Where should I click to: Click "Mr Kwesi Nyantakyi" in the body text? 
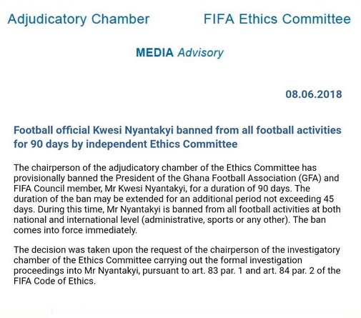pyautogui.click(x=145, y=189)
